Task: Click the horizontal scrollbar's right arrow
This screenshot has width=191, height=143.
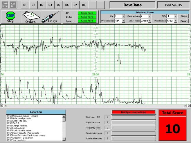Action: click(189, 106)
